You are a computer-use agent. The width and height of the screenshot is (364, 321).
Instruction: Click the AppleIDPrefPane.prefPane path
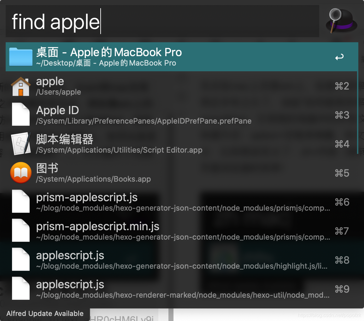(x=144, y=121)
